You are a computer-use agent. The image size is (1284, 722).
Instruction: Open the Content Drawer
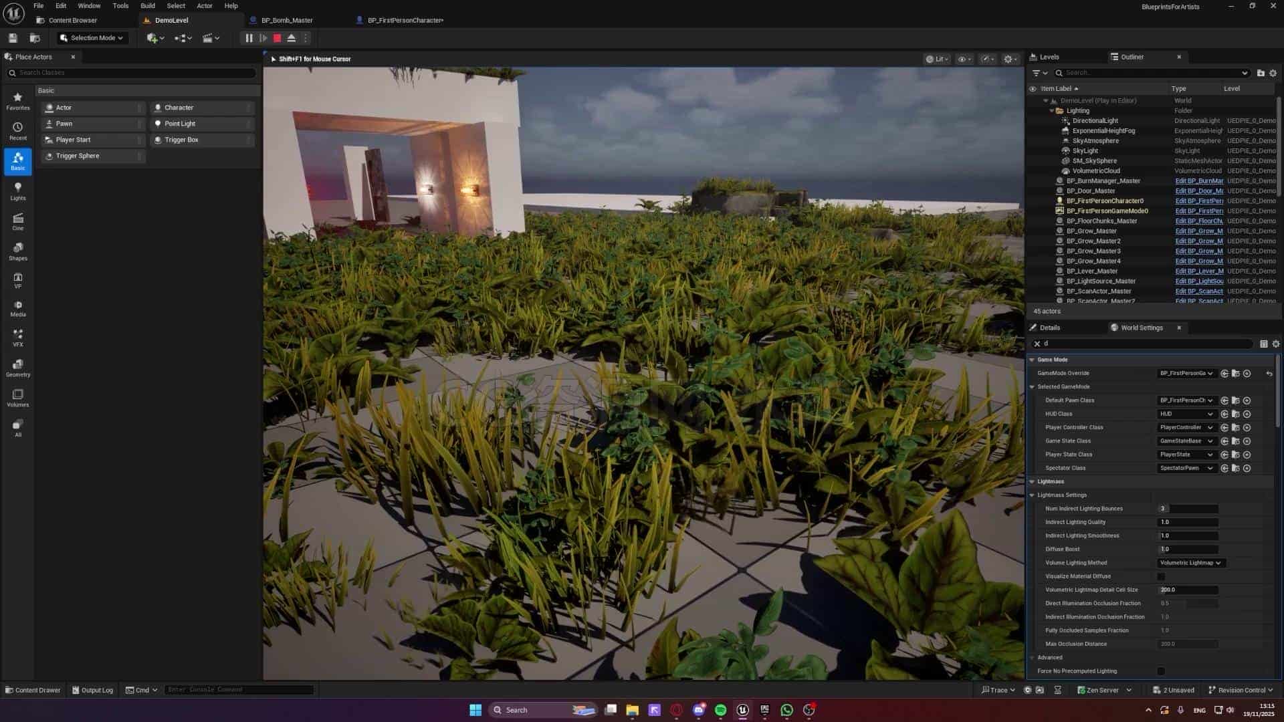32,690
